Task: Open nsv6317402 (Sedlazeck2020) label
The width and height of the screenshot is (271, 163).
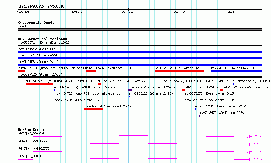Action: [110, 68]
